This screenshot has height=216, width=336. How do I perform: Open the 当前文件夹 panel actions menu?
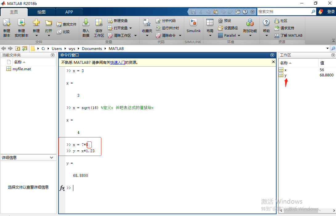coord(52,55)
